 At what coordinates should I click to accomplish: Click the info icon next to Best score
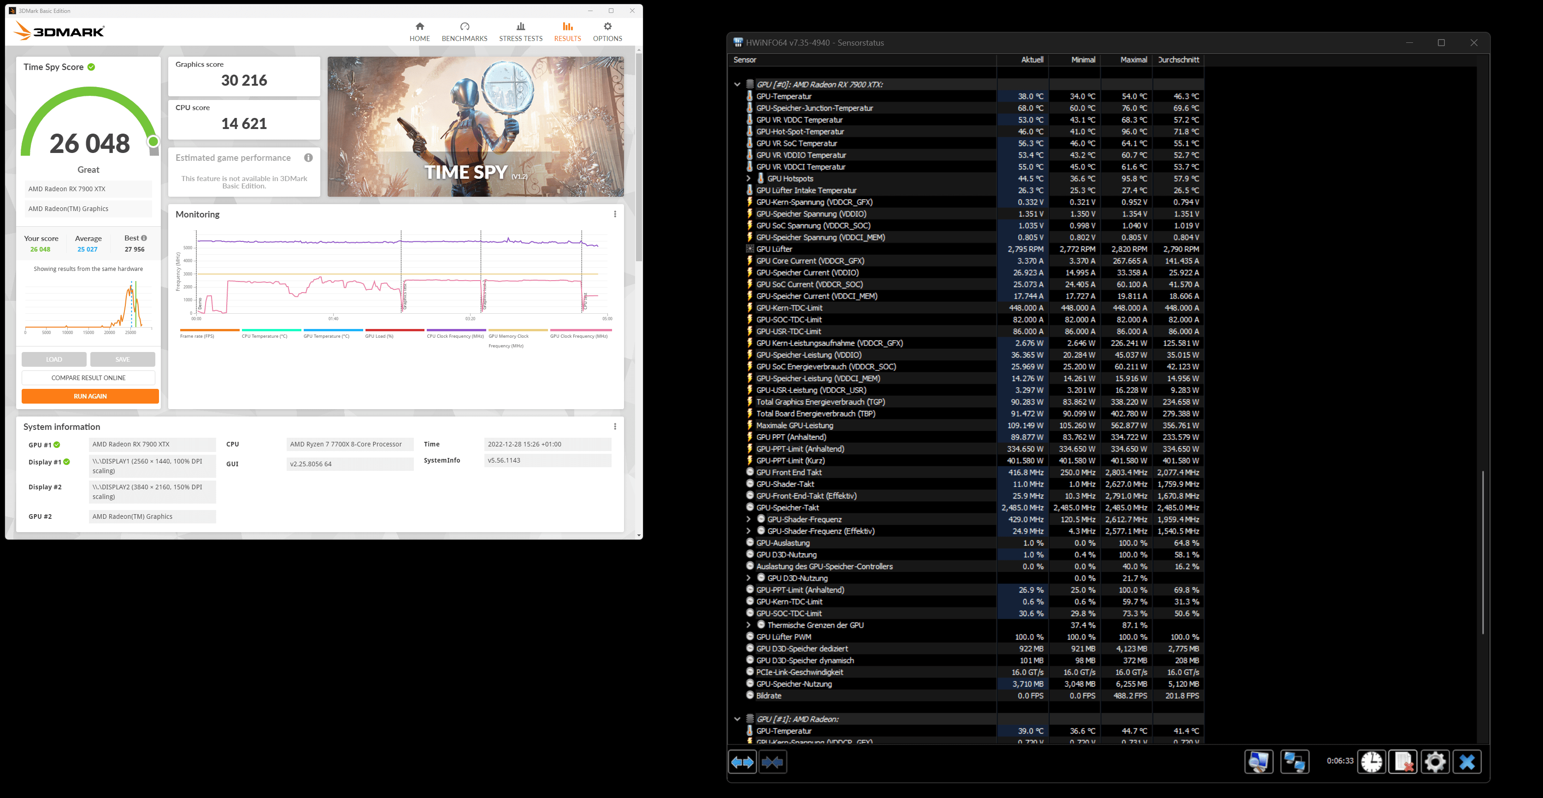[x=144, y=238]
